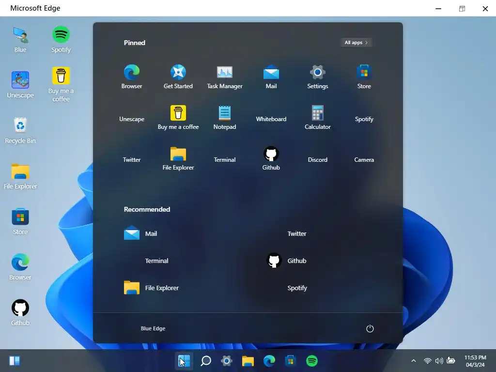The height and width of the screenshot is (372, 496).
Task: Open Task Manager from the pinned apps
Action: (x=225, y=77)
